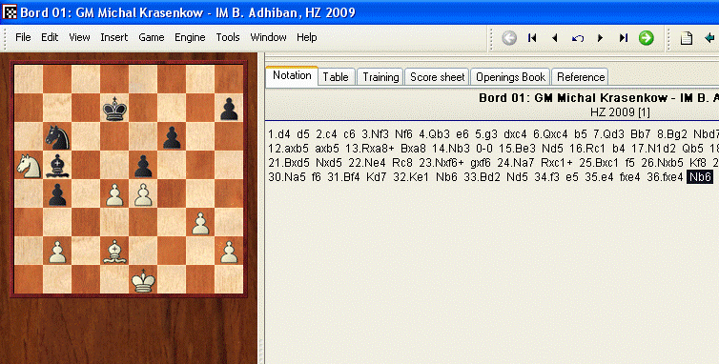This screenshot has width=719, height=364.
Task: Select the white knight on a5
Action: [29, 166]
